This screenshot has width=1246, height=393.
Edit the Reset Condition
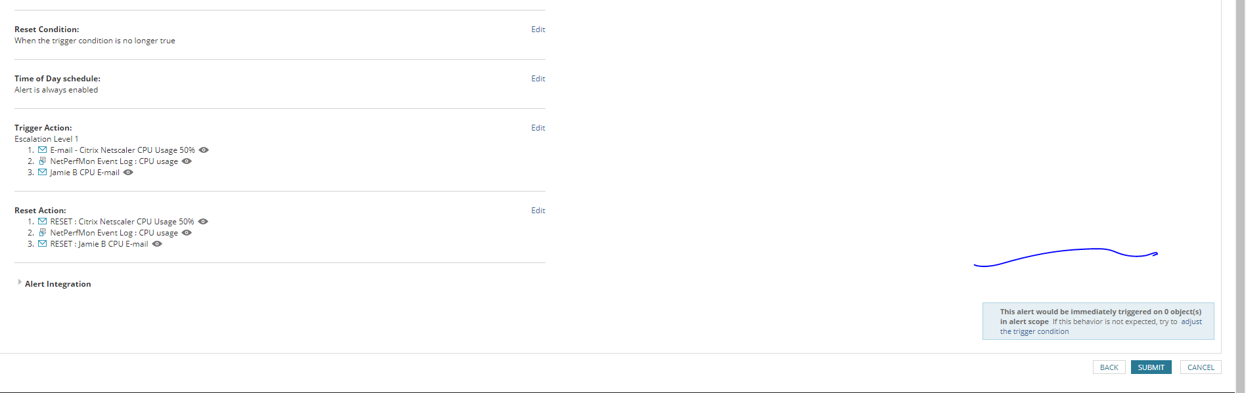point(538,30)
